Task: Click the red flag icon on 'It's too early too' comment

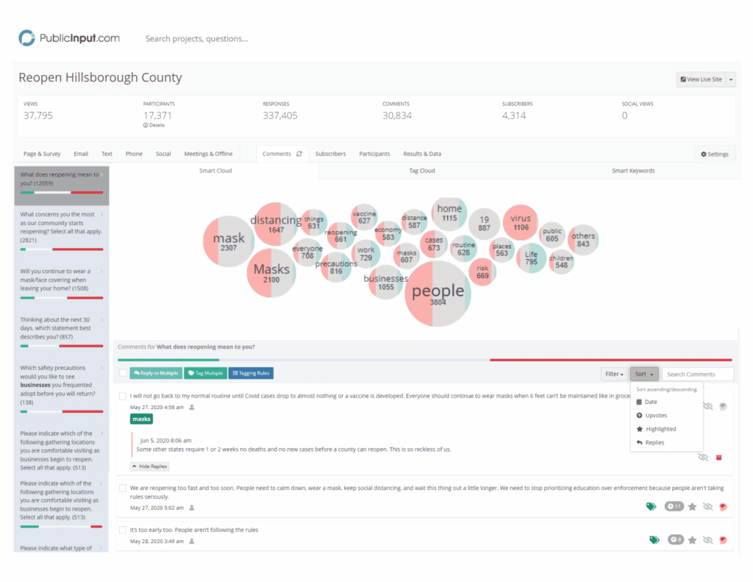Action: pos(723,540)
